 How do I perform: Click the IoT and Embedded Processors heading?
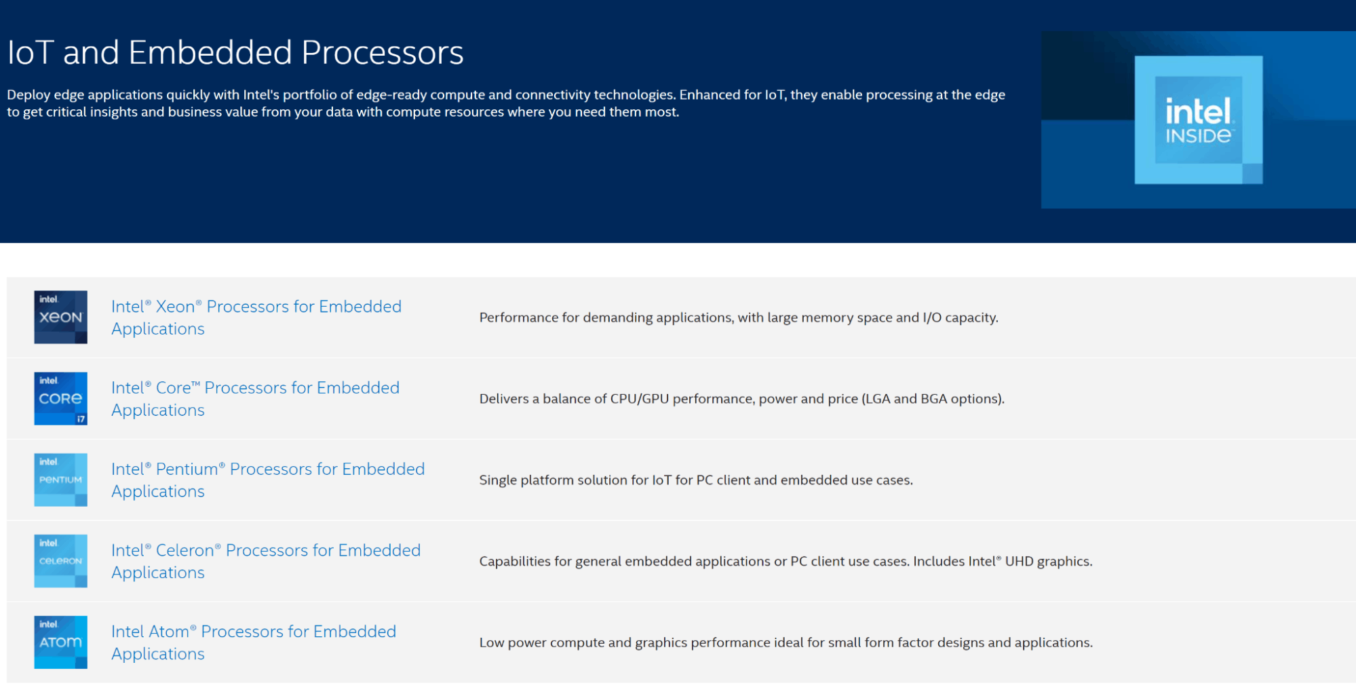(235, 52)
